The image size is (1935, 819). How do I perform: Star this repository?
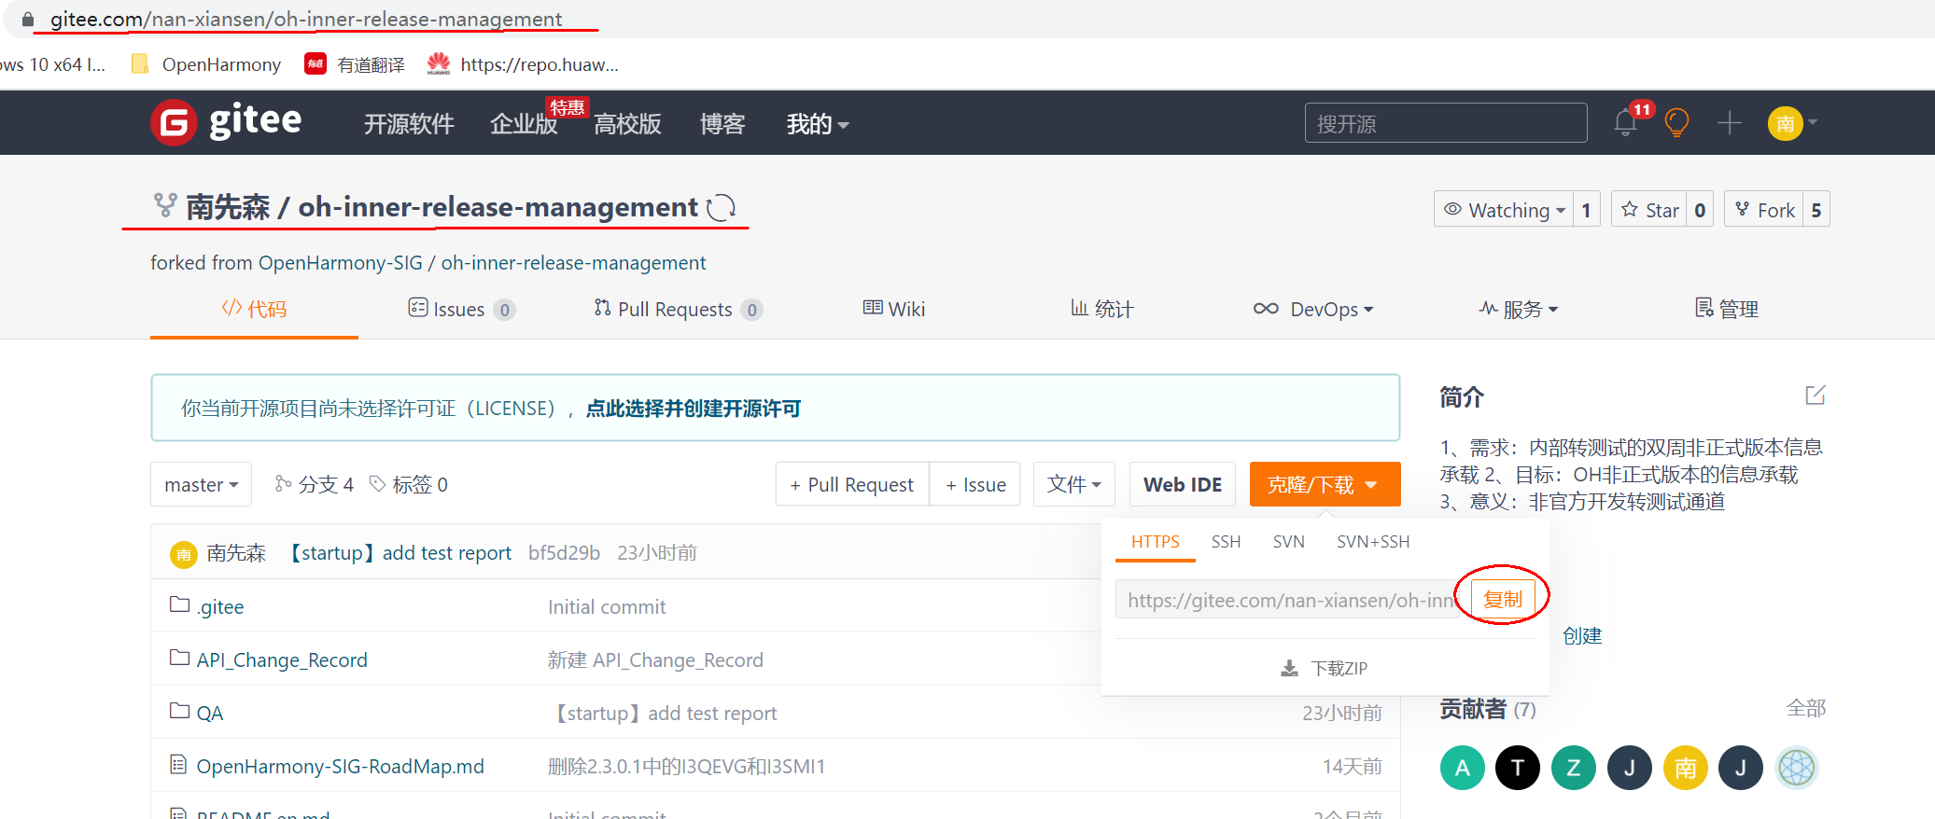[x=1650, y=210]
